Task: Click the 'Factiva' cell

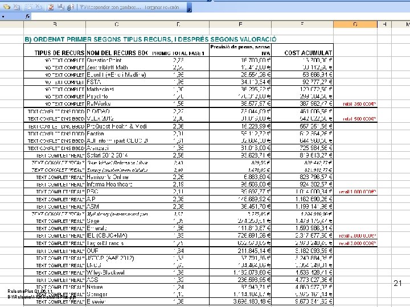Action: 117,134
